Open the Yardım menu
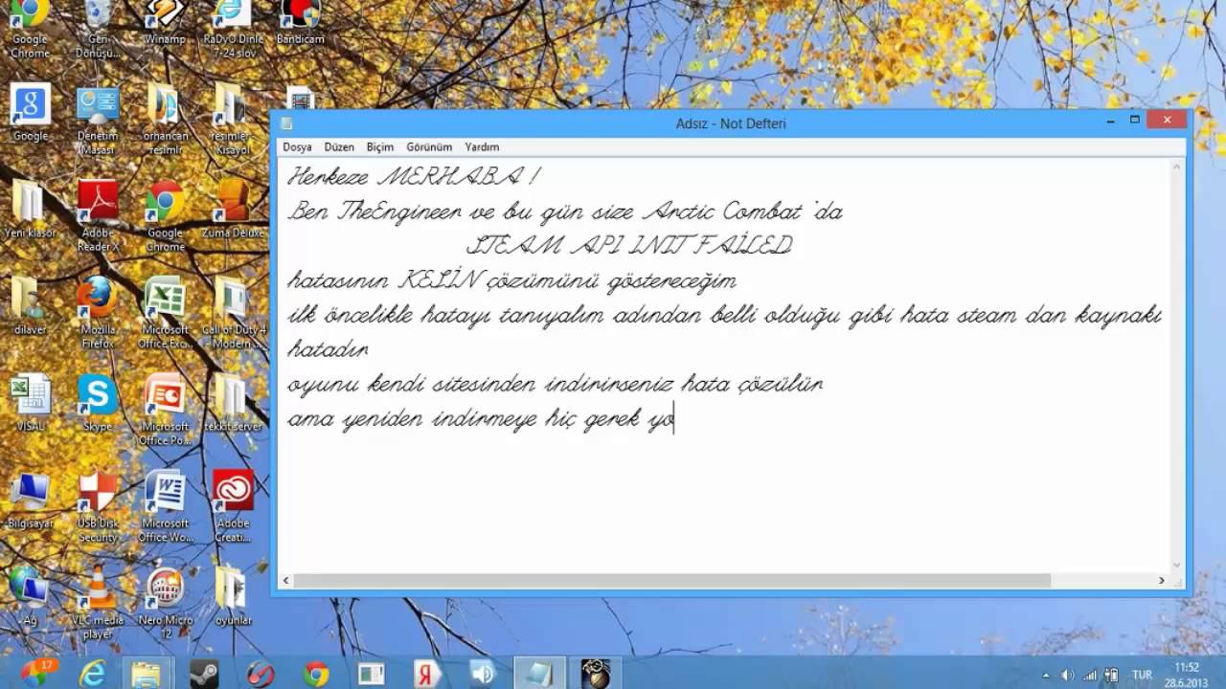The image size is (1226, 689). pyautogui.click(x=482, y=147)
